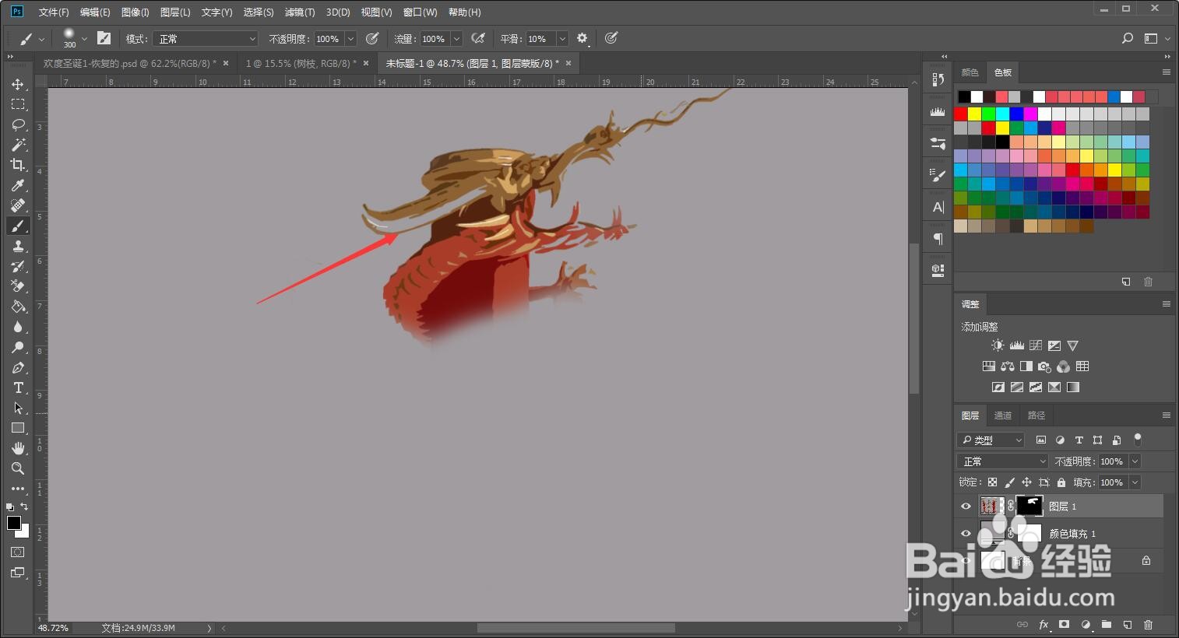
Task: Toggle lock all for layer
Action: [x=1061, y=482]
